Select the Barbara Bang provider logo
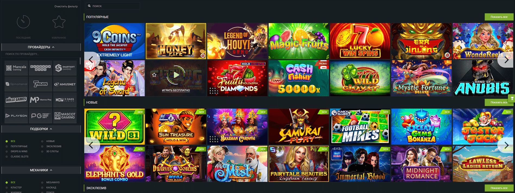The width and height of the screenshot is (515, 193). [x=40, y=68]
